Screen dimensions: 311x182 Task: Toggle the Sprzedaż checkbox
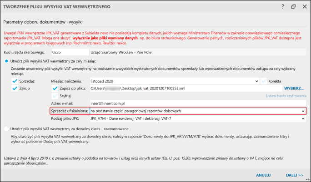tap(15, 81)
